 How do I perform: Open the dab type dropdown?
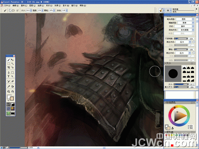[185, 19]
